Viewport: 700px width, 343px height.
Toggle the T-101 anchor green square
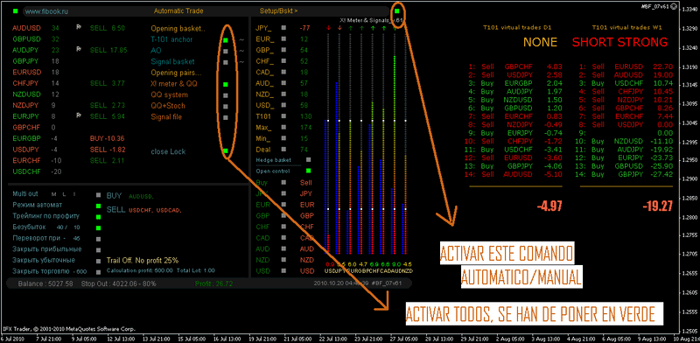[x=226, y=40]
